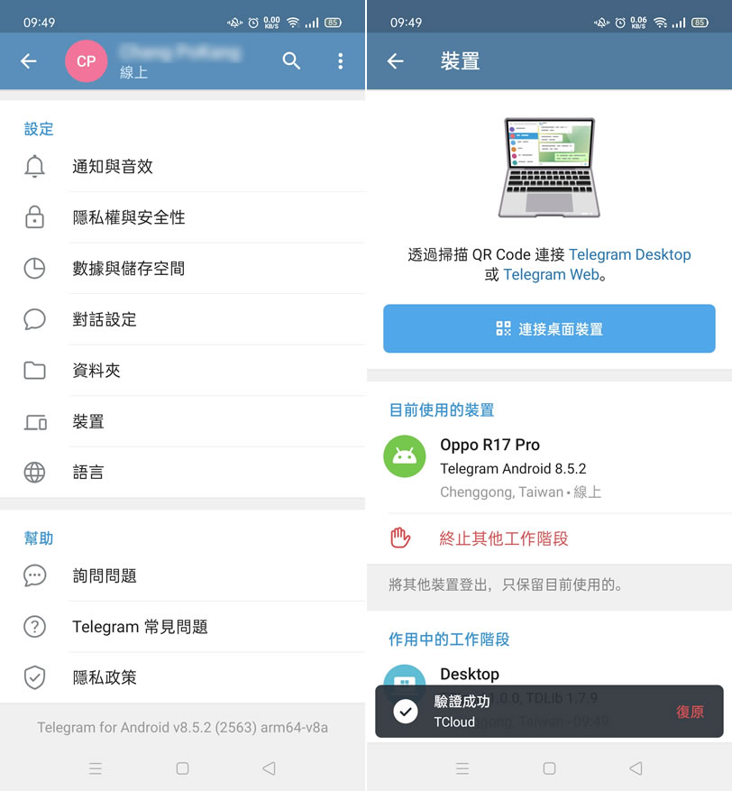Tap the red hand stop icon
732x791 pixels.
pyautogui.click(x=400, y=538)
